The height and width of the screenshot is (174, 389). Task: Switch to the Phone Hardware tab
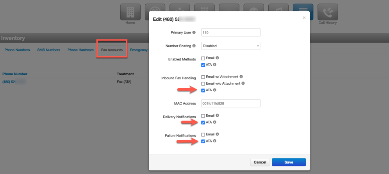(x=80, y=50)
